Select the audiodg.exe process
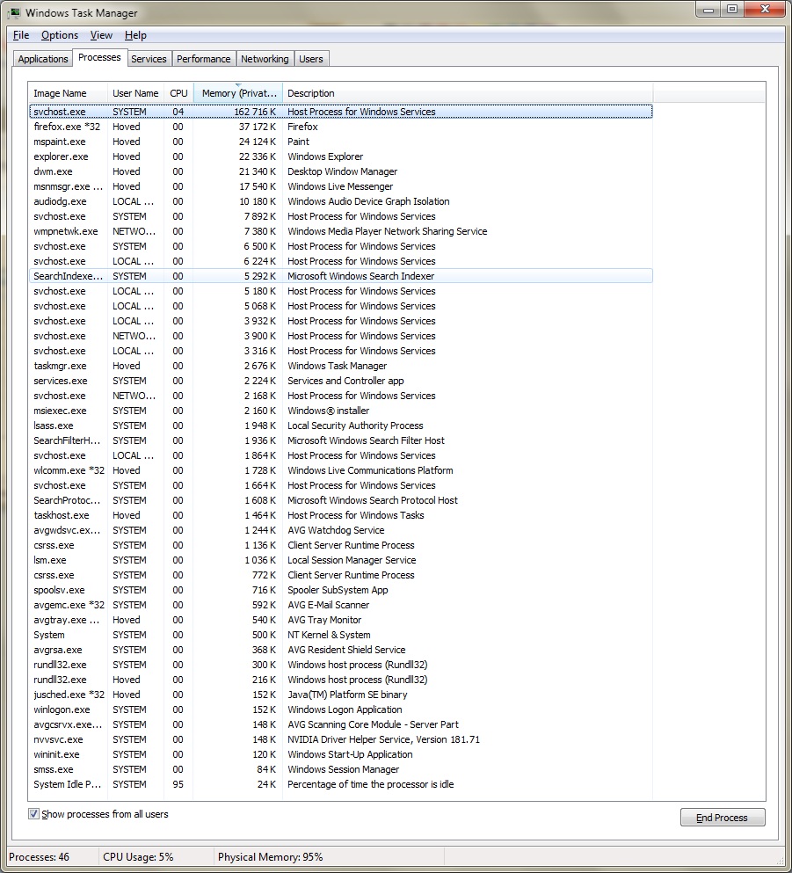This screenshot has height=873, width=792. point(340,201)
